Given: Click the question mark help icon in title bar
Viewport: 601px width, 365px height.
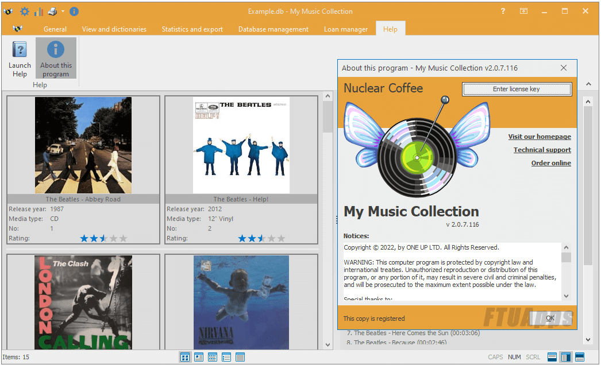Looking at the screenshot, I should 503,11.
